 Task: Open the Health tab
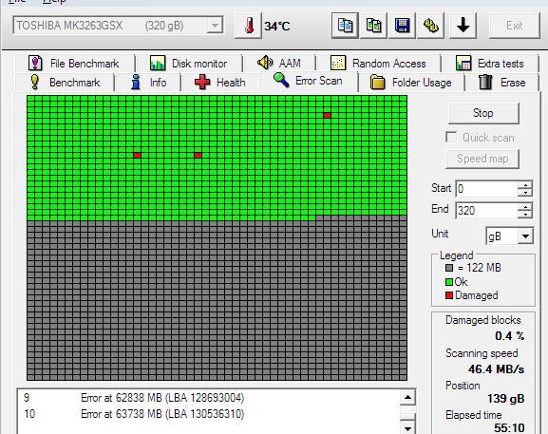220,83
